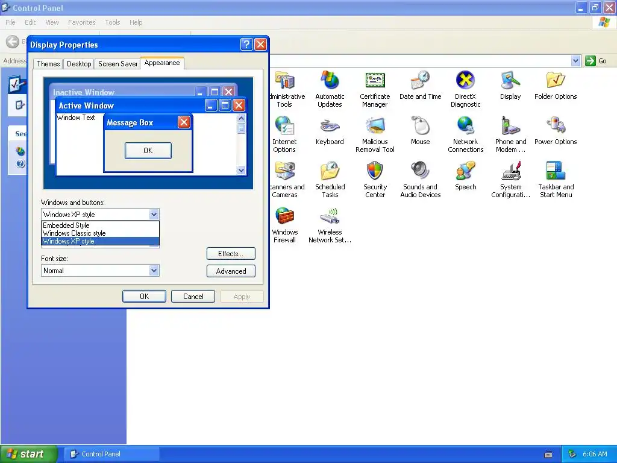Open the Administrative Tools icon
The height and width of the screenshot is (463, 617).
[286, 89]
